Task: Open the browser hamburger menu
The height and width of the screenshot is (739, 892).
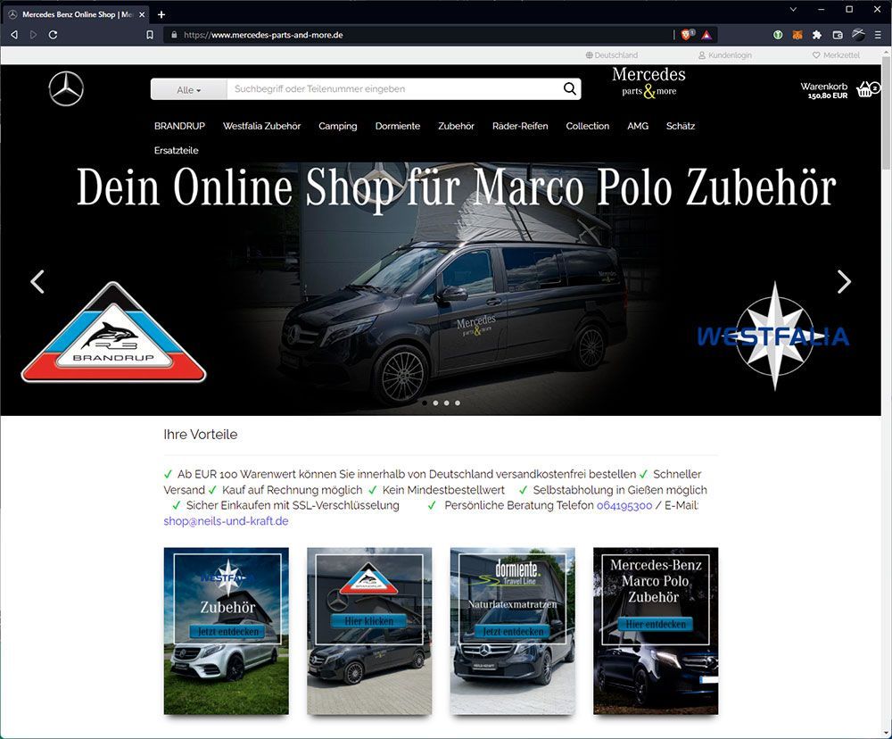Action: [879, 35]
